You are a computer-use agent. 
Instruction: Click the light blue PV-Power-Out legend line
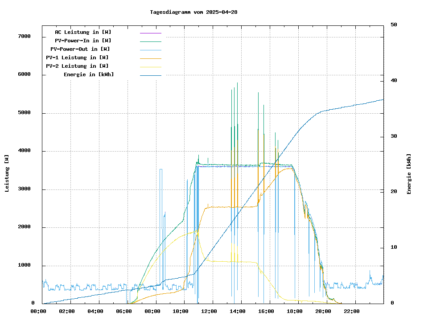click(x=151, y=50)
